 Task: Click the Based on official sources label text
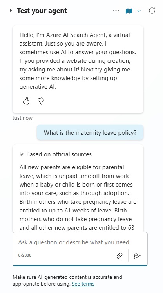pyautogui.click(x=59, y=154)
